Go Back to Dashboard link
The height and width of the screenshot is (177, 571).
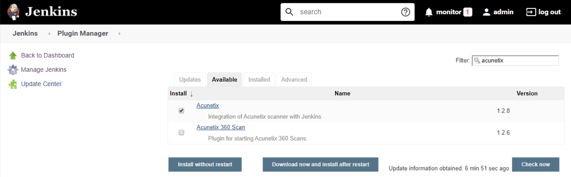coord(47,55)
